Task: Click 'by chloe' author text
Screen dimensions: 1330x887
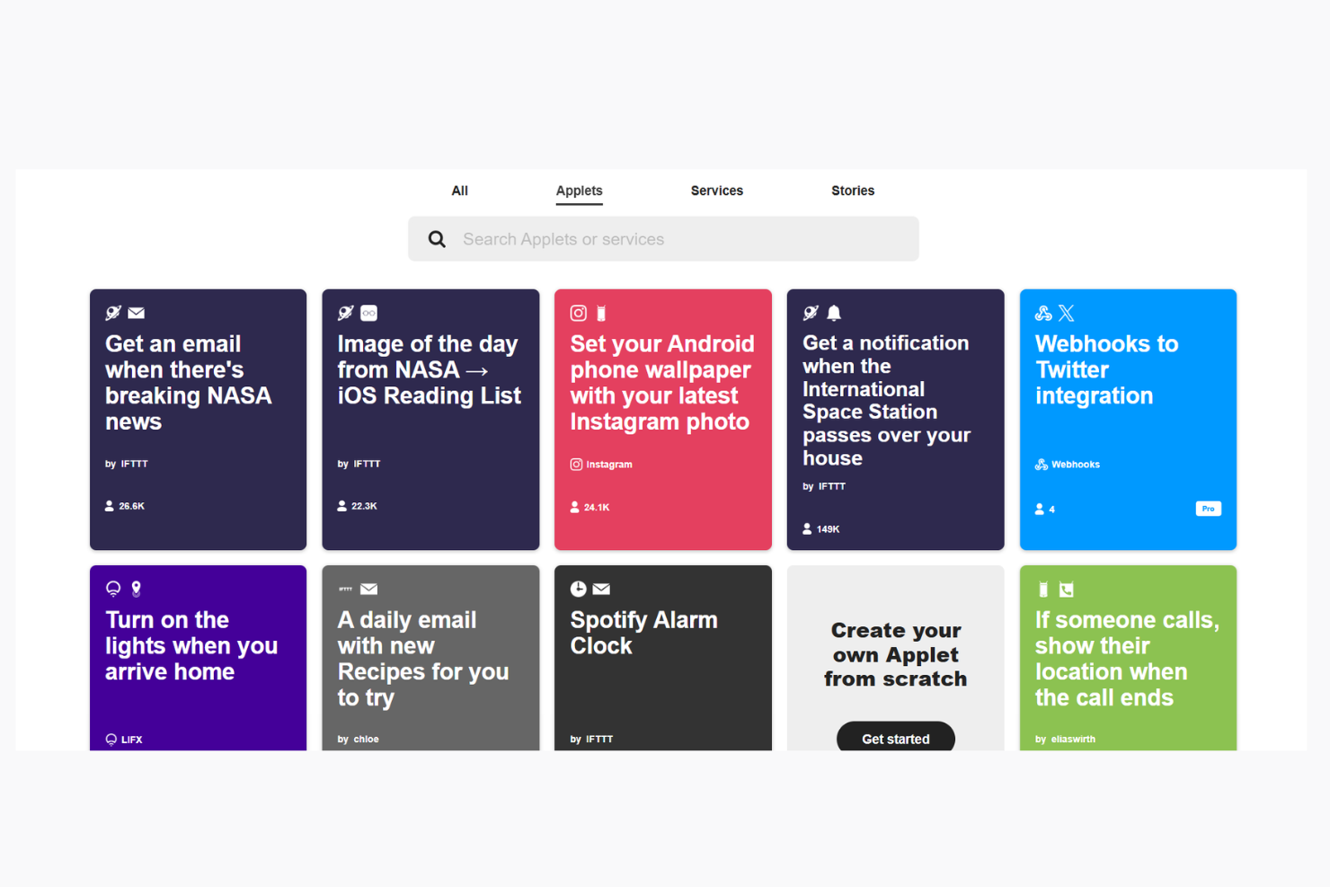Action: 358,740
